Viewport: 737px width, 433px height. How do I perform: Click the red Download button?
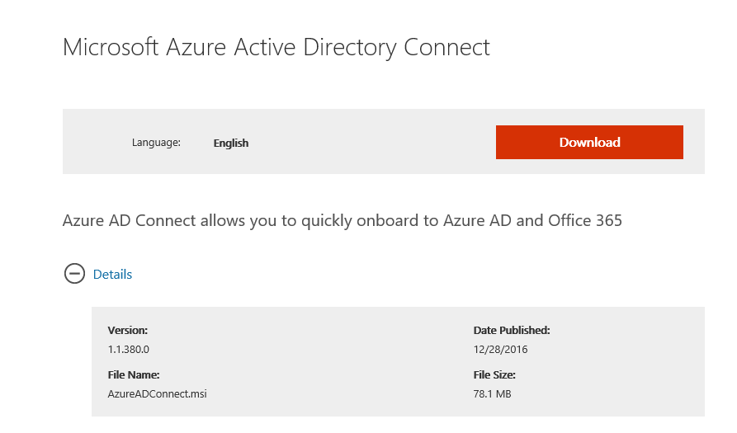[589, 143]
